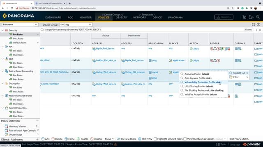
Task: Toggle View Rulebase as Groups checkbox
Action: (x=185, y=139)
